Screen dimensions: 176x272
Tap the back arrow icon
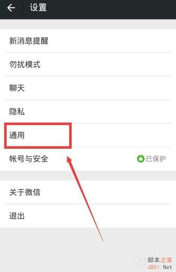coord(11,8)
